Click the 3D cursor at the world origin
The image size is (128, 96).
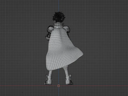59,86
